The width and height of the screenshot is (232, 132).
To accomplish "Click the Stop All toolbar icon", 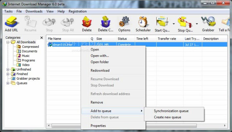I will pyautogui.click(x=68, y=22).
